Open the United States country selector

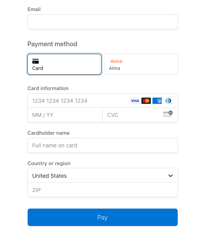(x=103, y=175)
